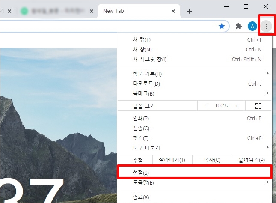Viewport: 276px width, 203px height.
Task: Enter fullscreen mode from zoom row
Action: click(258, 106)
